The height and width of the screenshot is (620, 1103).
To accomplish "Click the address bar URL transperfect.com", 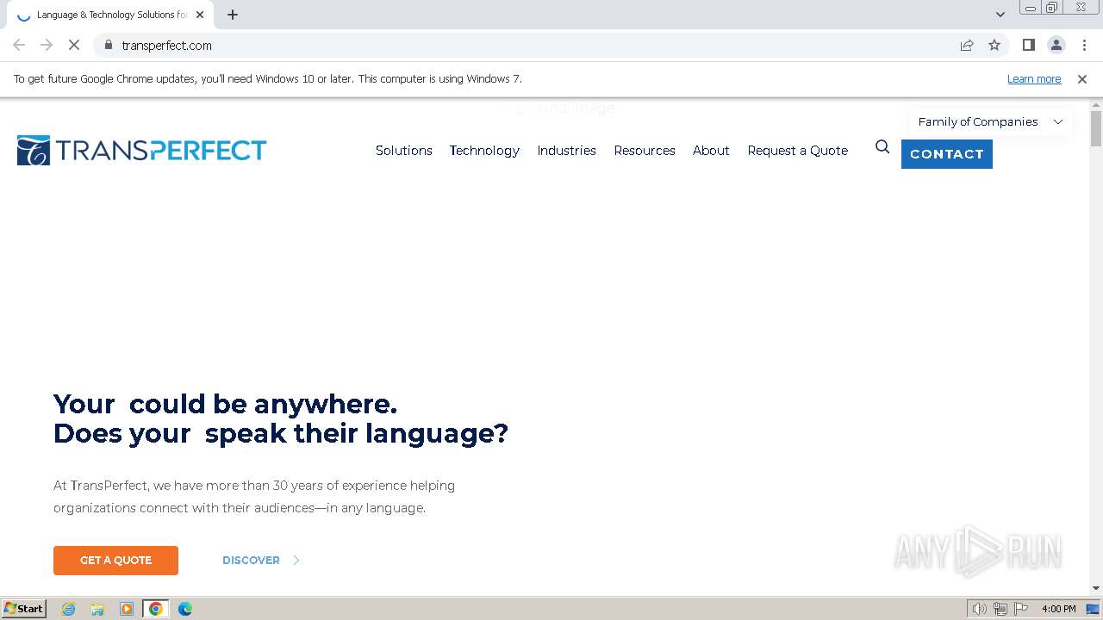I will [166, 46].
